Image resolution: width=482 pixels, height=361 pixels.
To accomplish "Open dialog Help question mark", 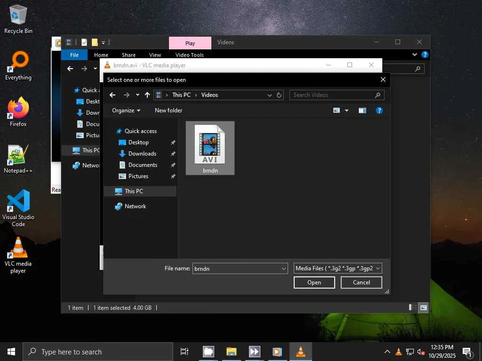I will click(x=379, y=110).
